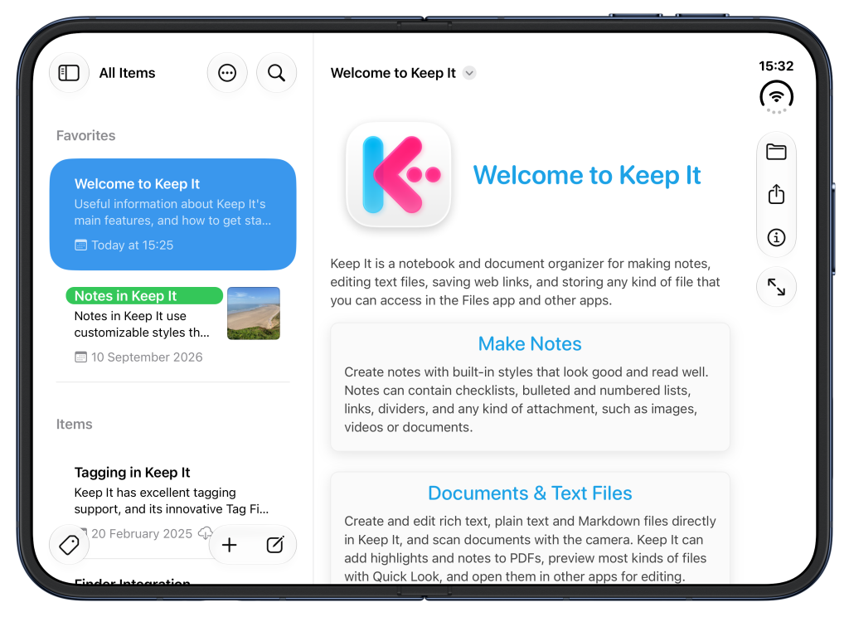Show info for this note
Screen dimensions: 849x617
pyautogui.click(x=776, y=237)
